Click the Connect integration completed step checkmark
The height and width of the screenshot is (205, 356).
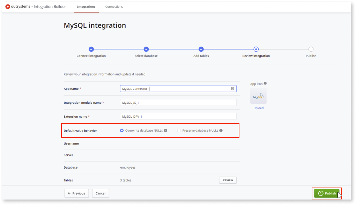(x=91, y=49)
